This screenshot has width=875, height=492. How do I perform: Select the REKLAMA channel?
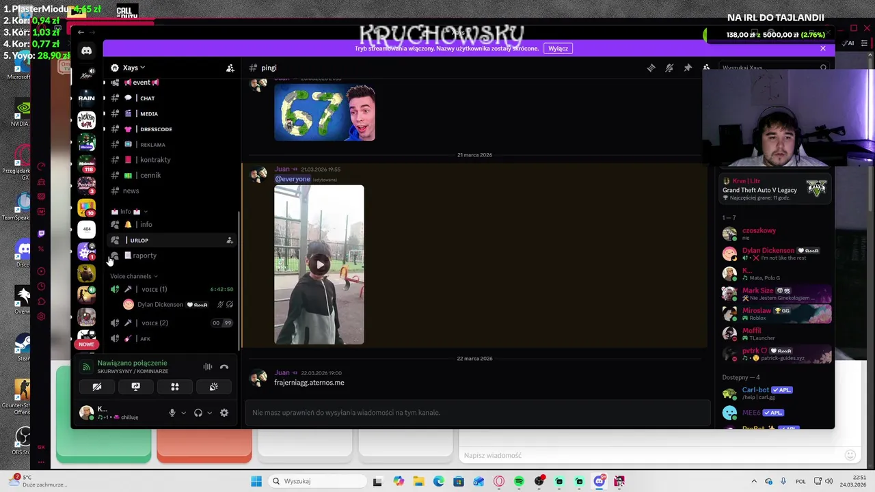[x=171, y=145]
